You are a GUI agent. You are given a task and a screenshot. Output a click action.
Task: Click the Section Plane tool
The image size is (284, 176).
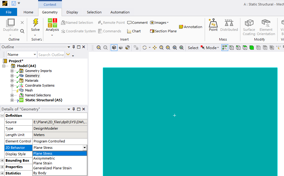(163, 31)
